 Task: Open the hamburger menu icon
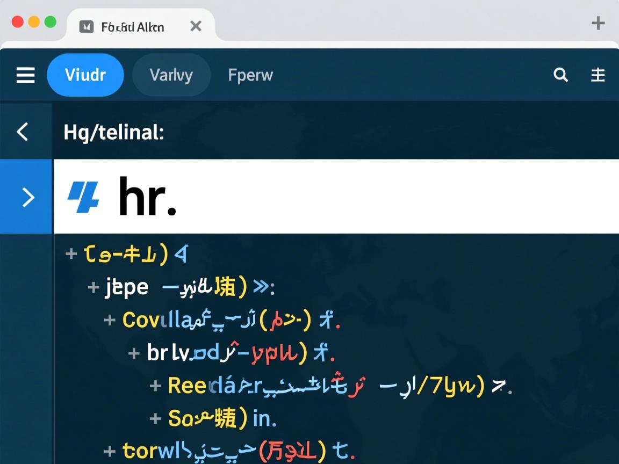click(25, 75)
